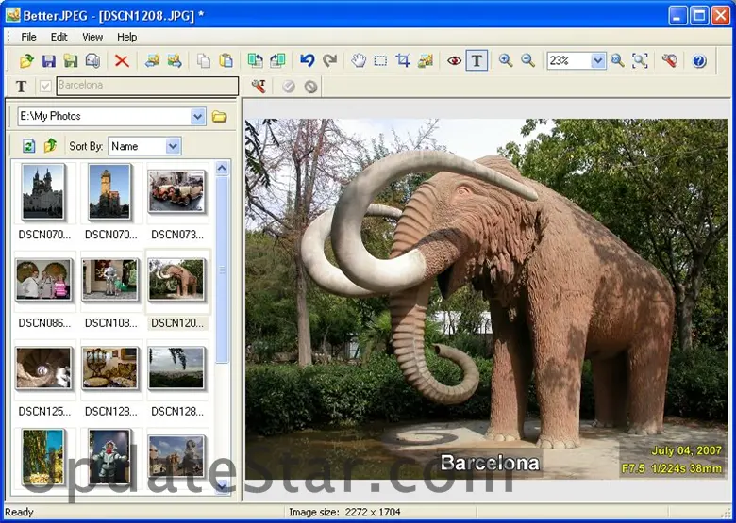Select the rectangular selection tool
This screenshot has width=736, height=523.
(x=380, y=60)
